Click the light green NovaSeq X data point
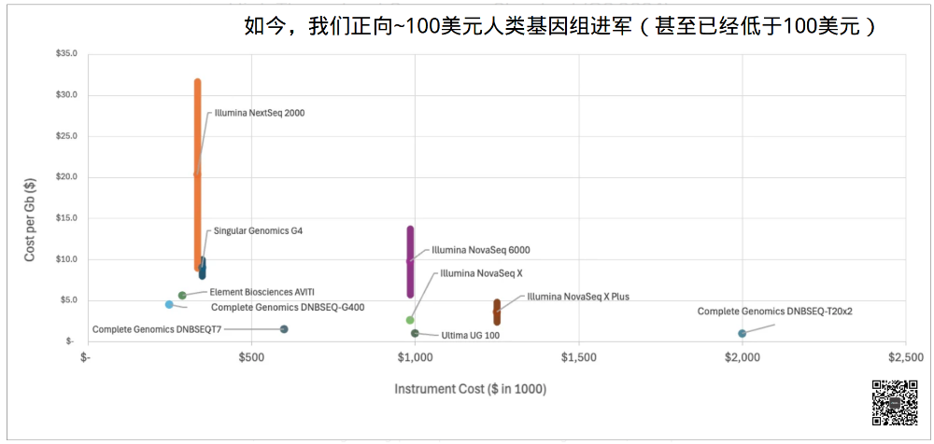The height and width of the screenshot is (444, 934). click(410, 320)
